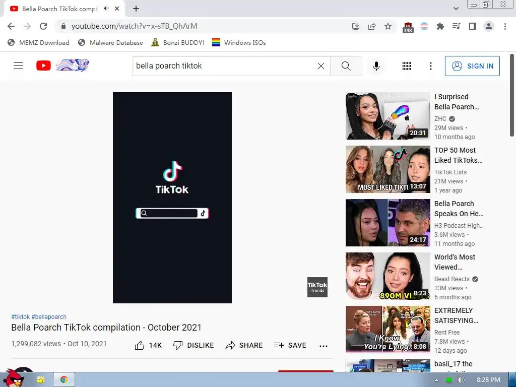Mute tab using speaker icon on tab
The width and height of the screenshot is (516, 387).
tap(106, 9)
